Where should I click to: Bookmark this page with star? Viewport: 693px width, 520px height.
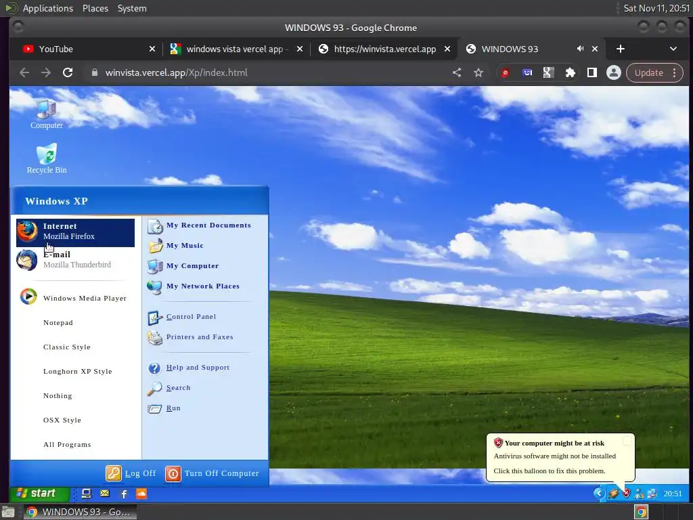pyautogui.click(x=478, y=72)
